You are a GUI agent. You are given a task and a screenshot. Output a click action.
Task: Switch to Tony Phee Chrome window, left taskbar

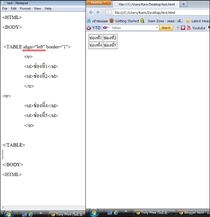[x=67, y=214]
